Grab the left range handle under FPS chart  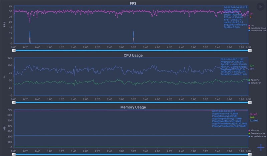[x=14, y=51]
